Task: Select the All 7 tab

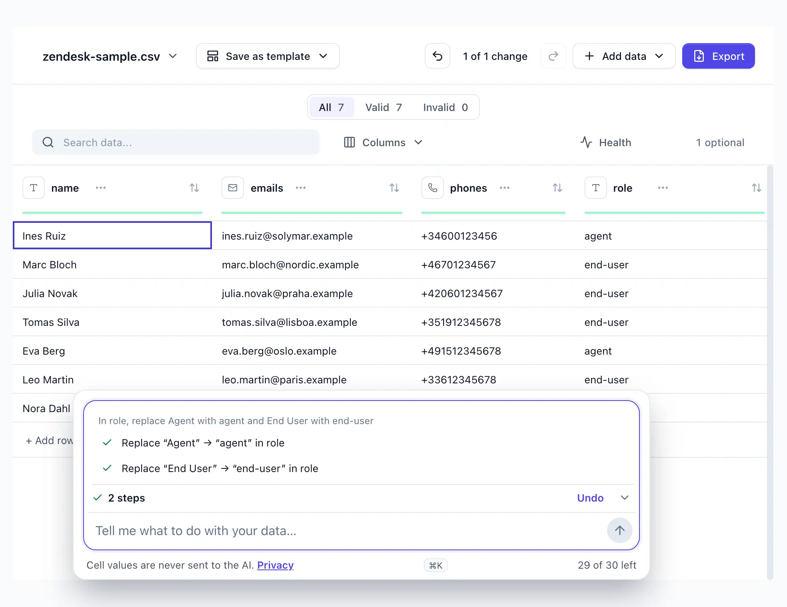Action: pyautogui.click(x=331, y=107)
